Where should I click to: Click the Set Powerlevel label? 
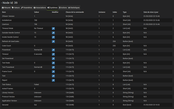pos(8,58)
